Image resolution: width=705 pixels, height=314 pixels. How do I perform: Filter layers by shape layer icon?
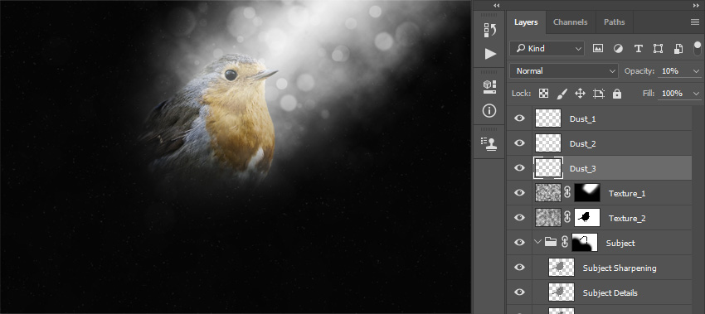click(658, 49)
